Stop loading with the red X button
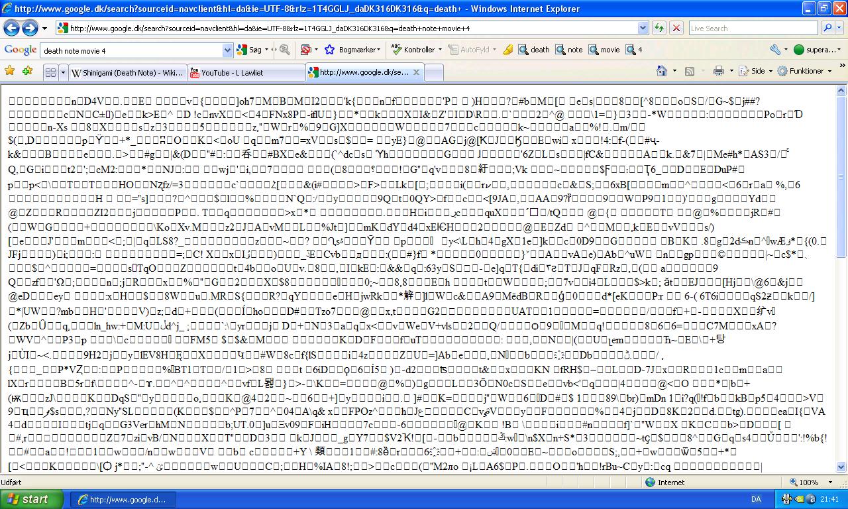 tap(676, 28)
